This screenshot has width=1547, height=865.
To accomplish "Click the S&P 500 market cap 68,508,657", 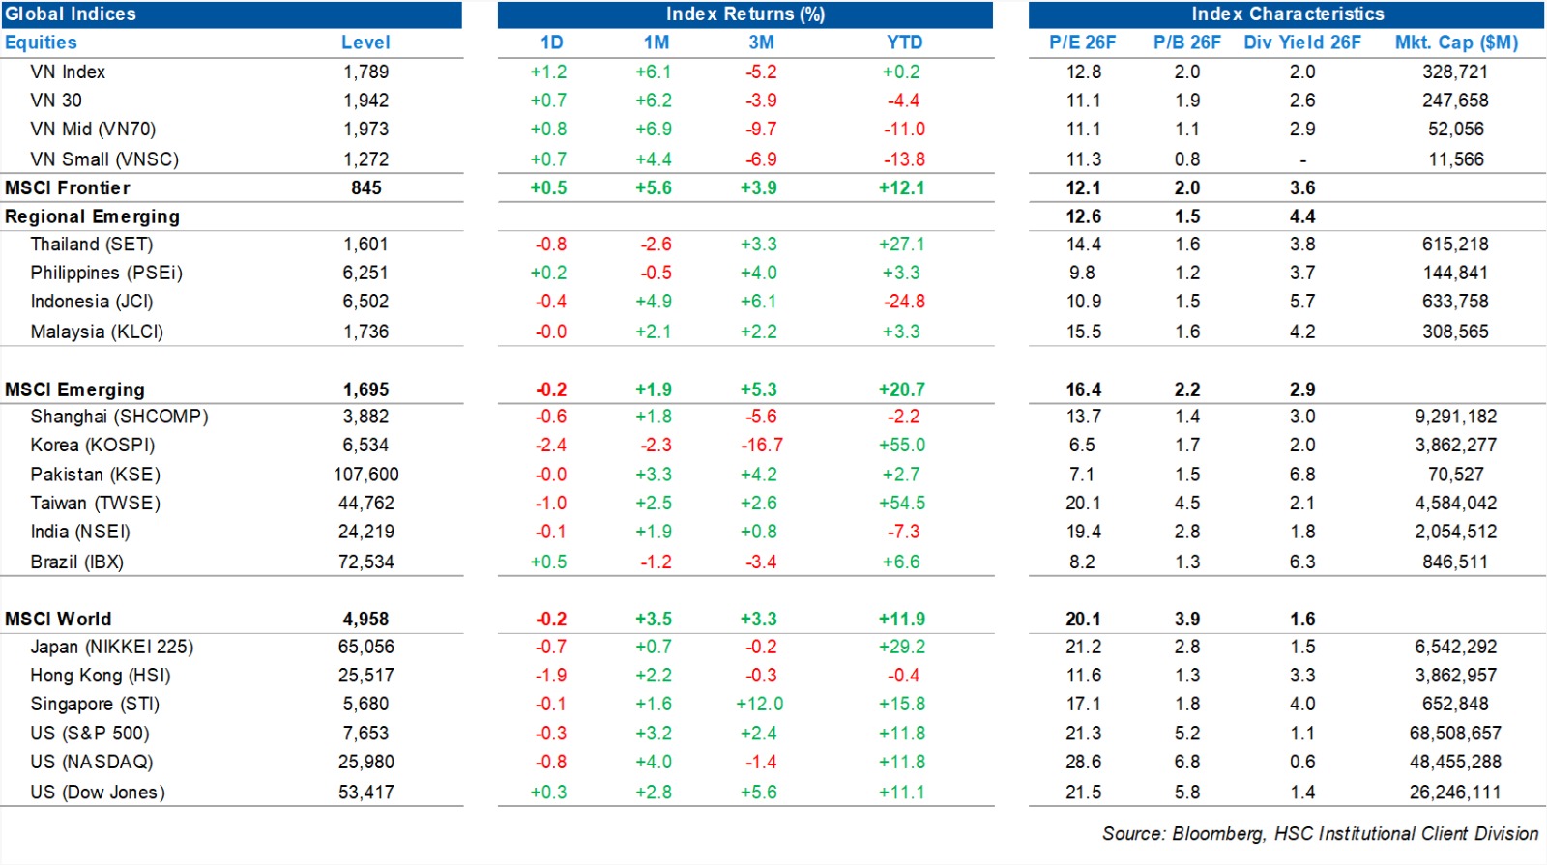I will coord(1455,734).
